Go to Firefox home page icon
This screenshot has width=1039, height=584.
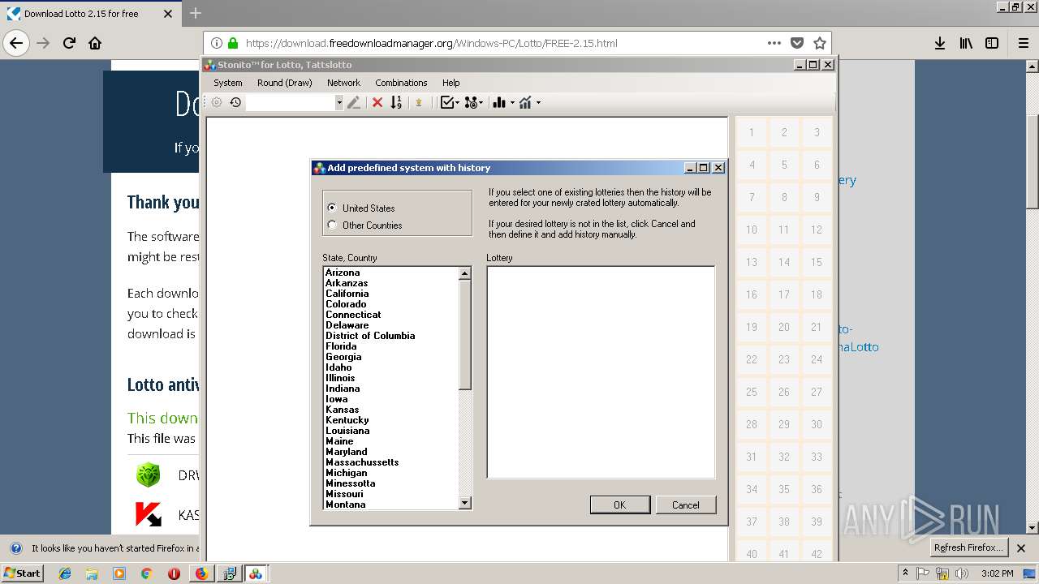[x=95, y=43]
